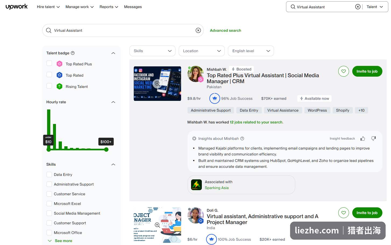Enable the Administrative Support skill filter

49,184
